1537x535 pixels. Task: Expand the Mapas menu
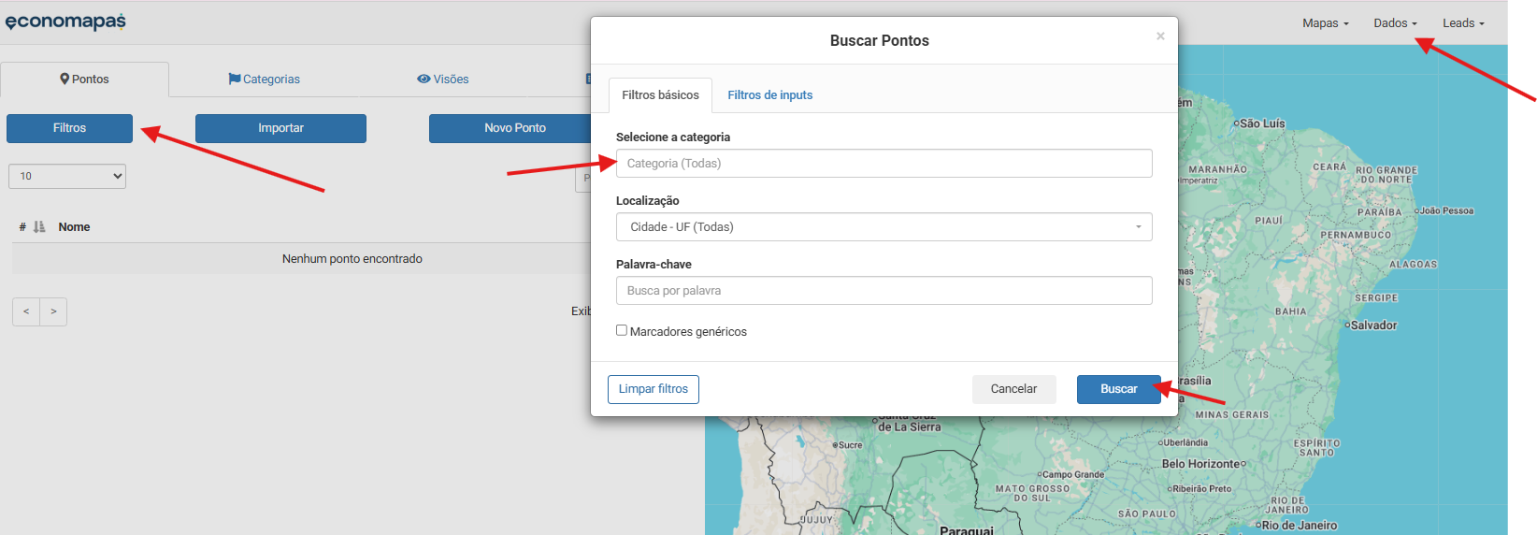(1325, 23)
